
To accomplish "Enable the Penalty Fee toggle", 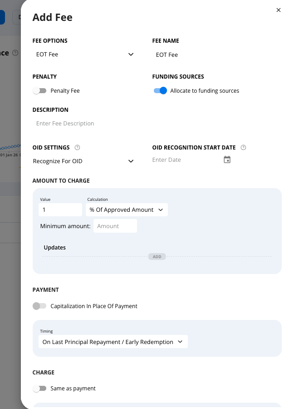I will point(40,90).
